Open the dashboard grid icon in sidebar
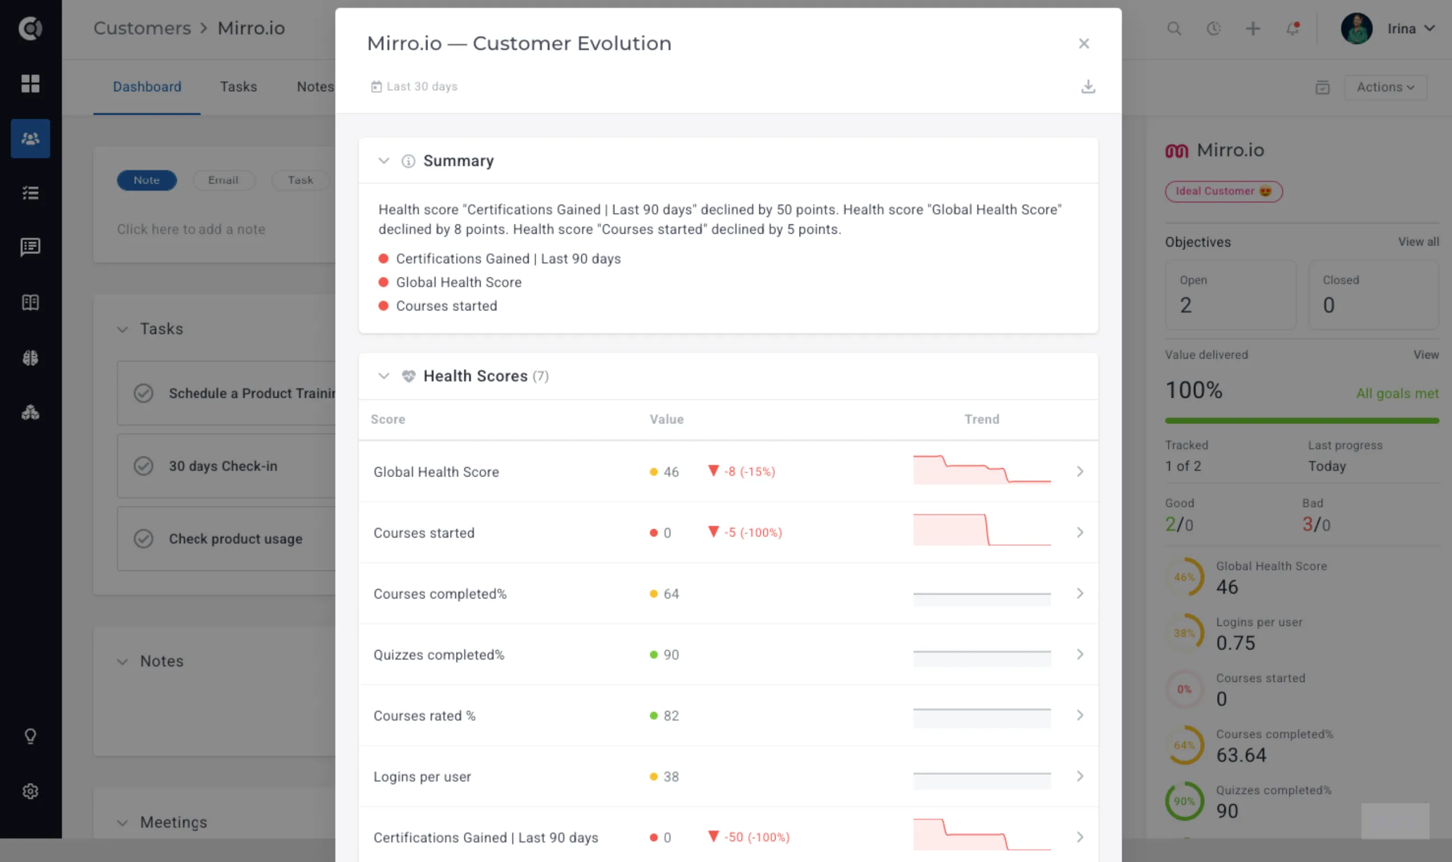This screenshot has height=862, width=1452. (30, 84)
